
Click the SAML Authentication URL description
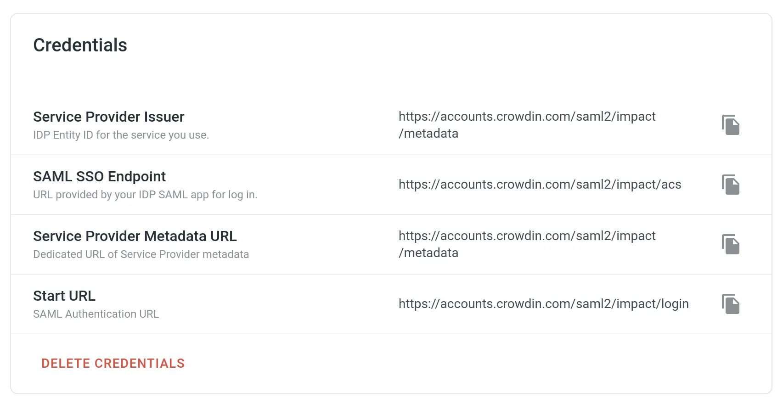pos(96,314)
